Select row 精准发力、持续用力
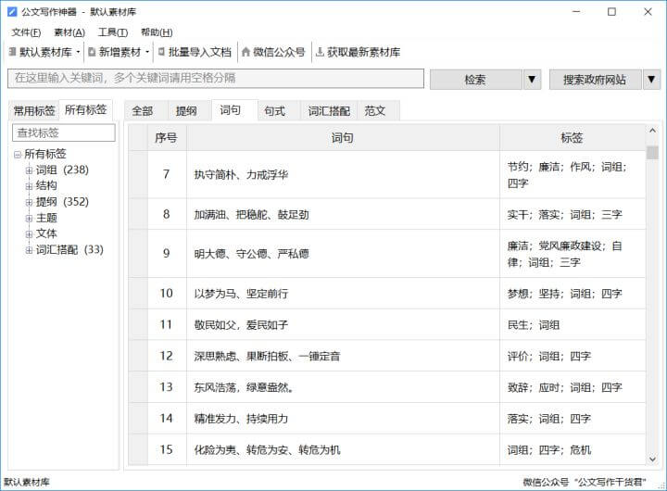Image resolution: width=667 pixels, height=491 pixels. tap(386, 419)
